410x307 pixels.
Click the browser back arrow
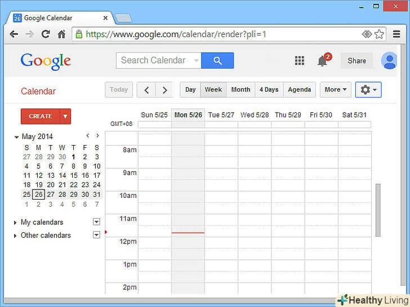(14, 34)
